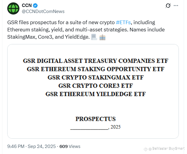Image resolution: width=187 pixels, height=154 pixels.
Task: Click the scroll document emoji in the tweet
Action: (94, 37)
